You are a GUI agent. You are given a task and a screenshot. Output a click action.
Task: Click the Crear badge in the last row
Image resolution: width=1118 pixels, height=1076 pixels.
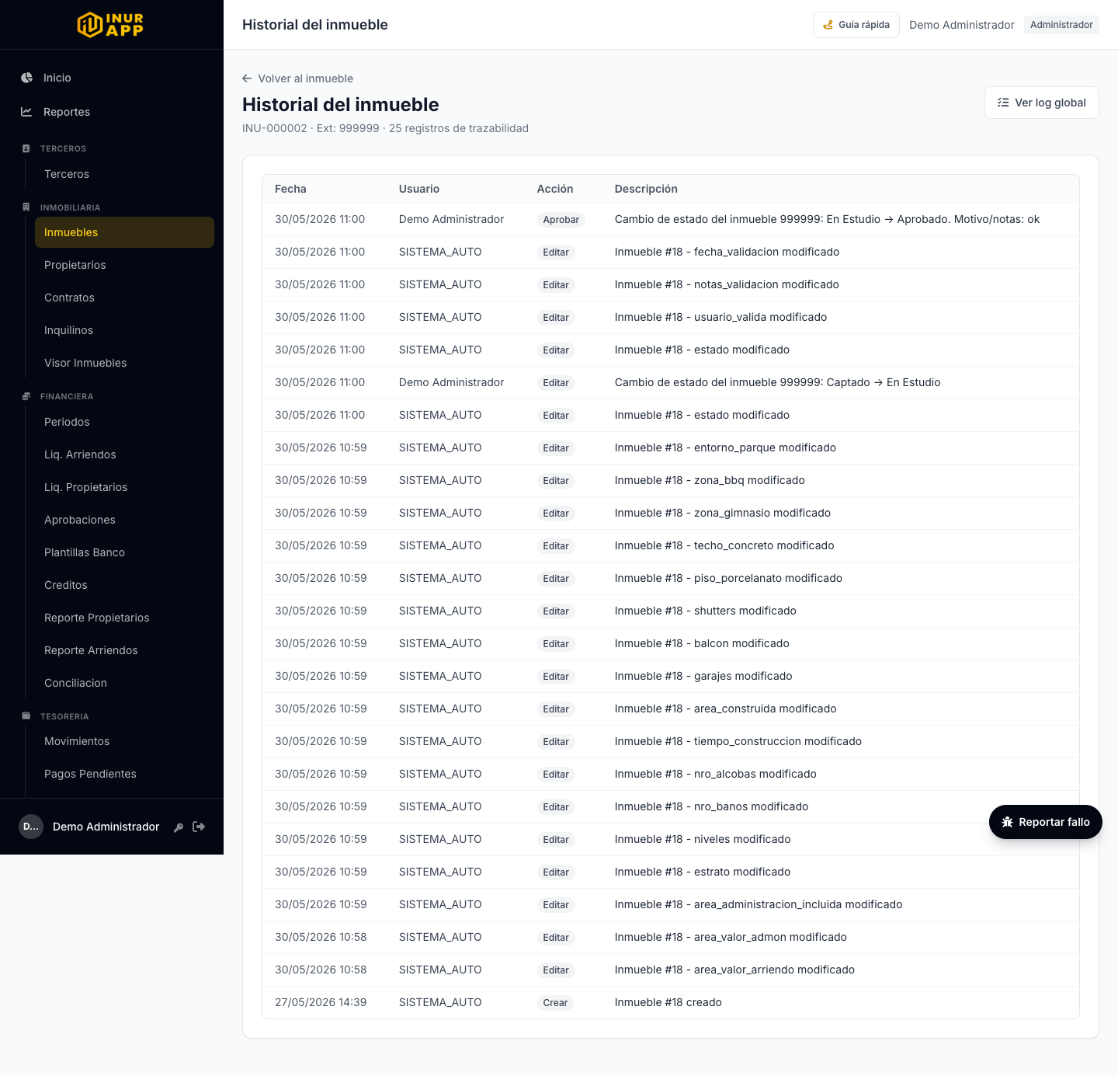pos(556,1003)
